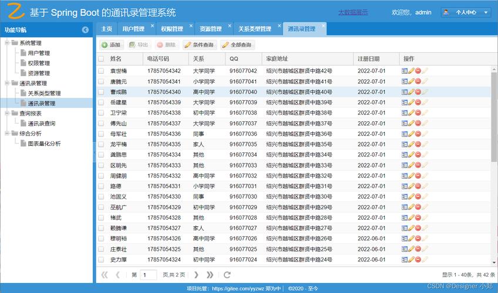Viewport: 498px width, 293px height.
Task: Open 权限管理 in navigation tree
Action: (x=39, y=63)
